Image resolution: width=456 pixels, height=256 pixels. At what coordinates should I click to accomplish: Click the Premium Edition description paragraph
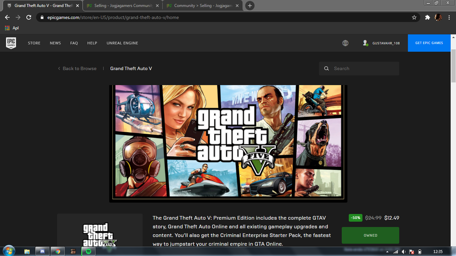coord(242,231)
